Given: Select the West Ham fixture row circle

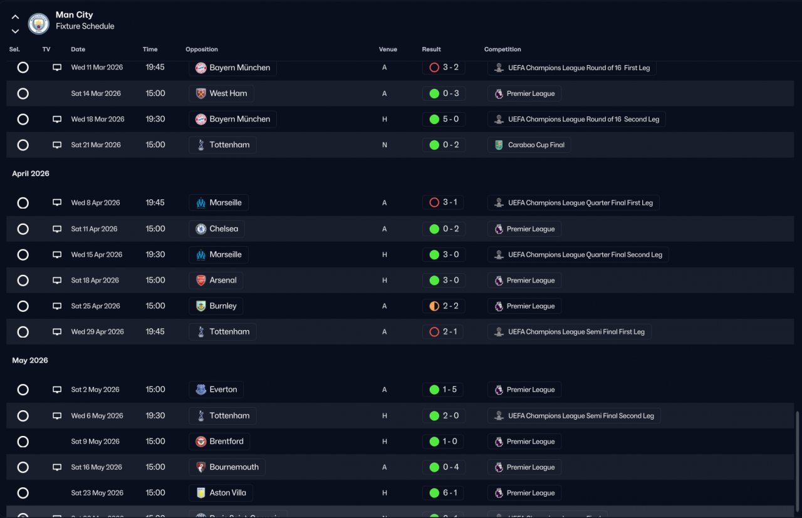Looking at the screenshot, I should pyautogui.click(x=23, y=93).
